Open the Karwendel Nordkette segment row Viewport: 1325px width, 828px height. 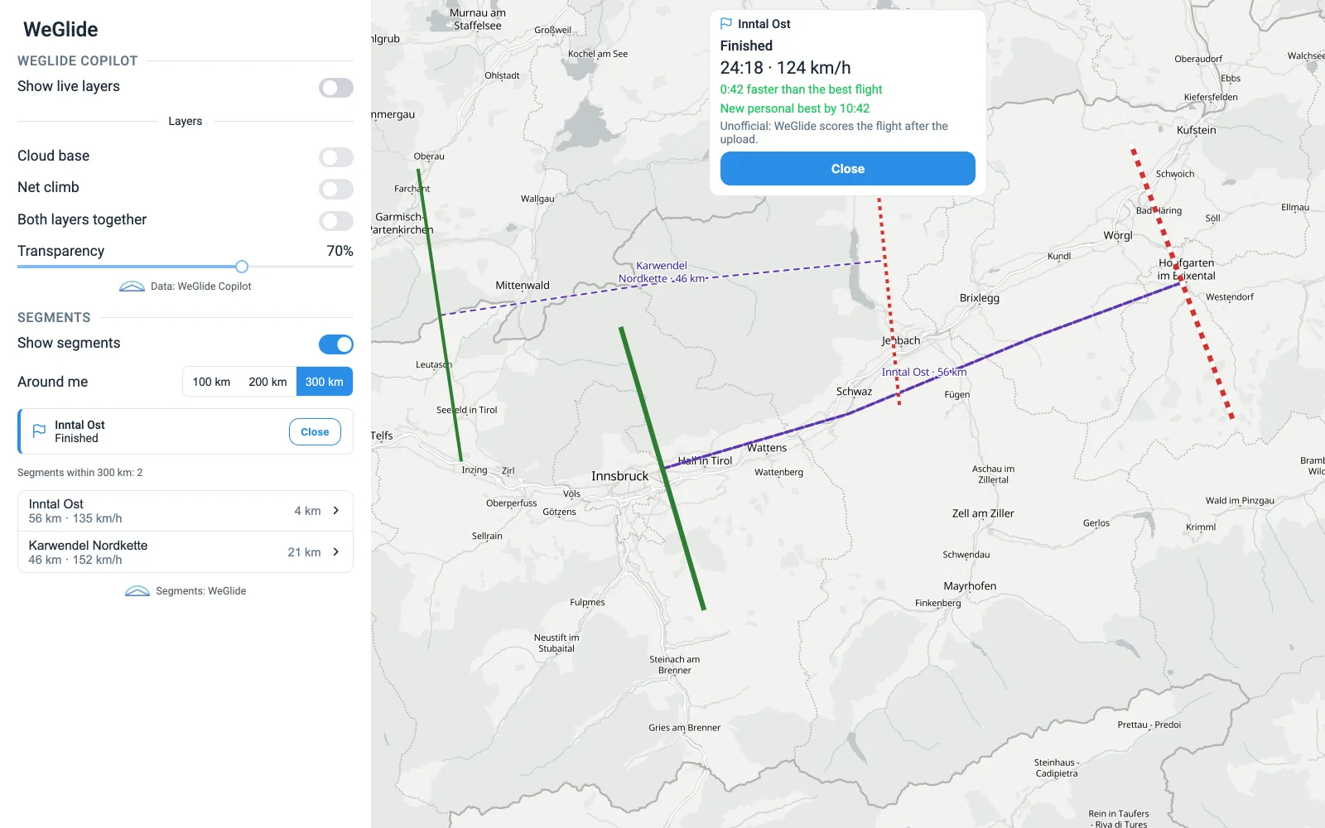(x=185, y=552)
